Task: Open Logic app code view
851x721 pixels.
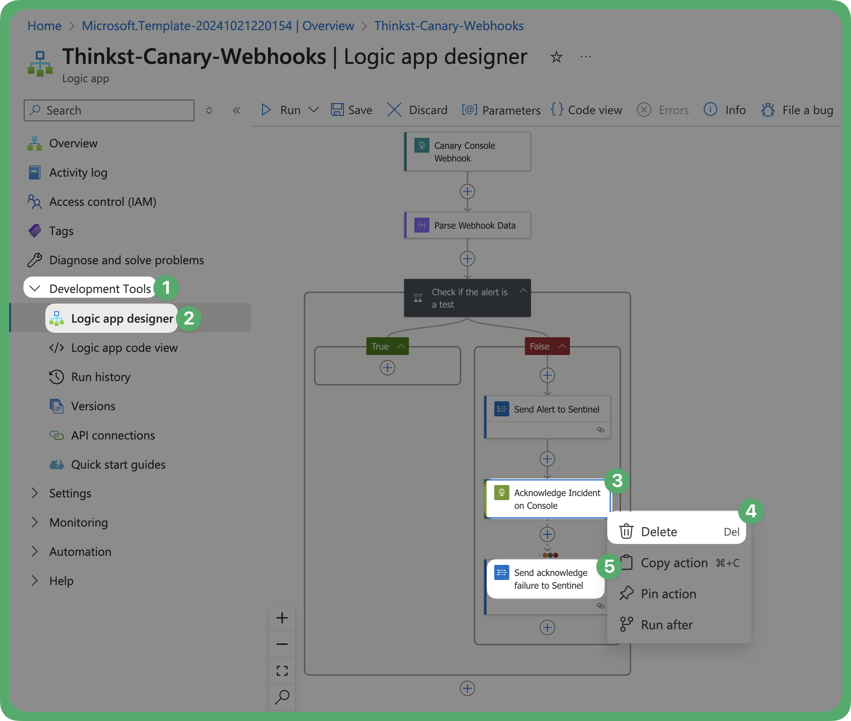Action: click(x=124, y=348)
